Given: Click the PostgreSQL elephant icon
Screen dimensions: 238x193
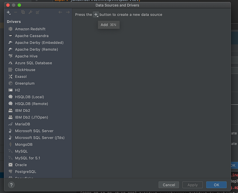Looking at the screenshot, I should coord(11,172).
